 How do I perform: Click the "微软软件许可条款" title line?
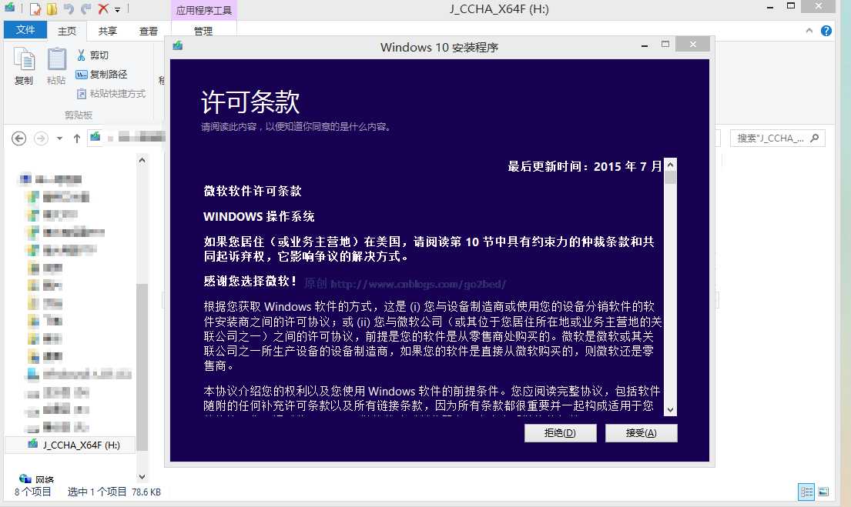253,191
